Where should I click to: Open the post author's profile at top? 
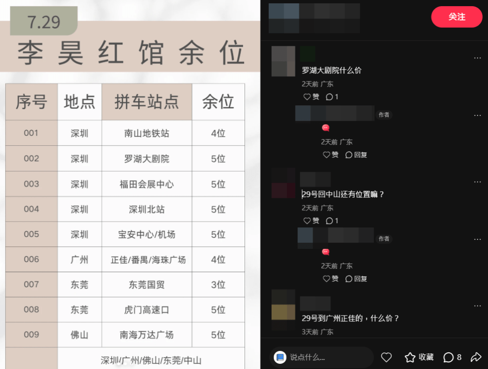[315, 18]
